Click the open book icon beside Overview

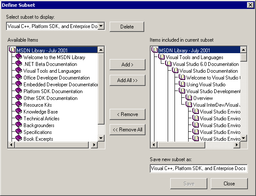pos(189,98)
